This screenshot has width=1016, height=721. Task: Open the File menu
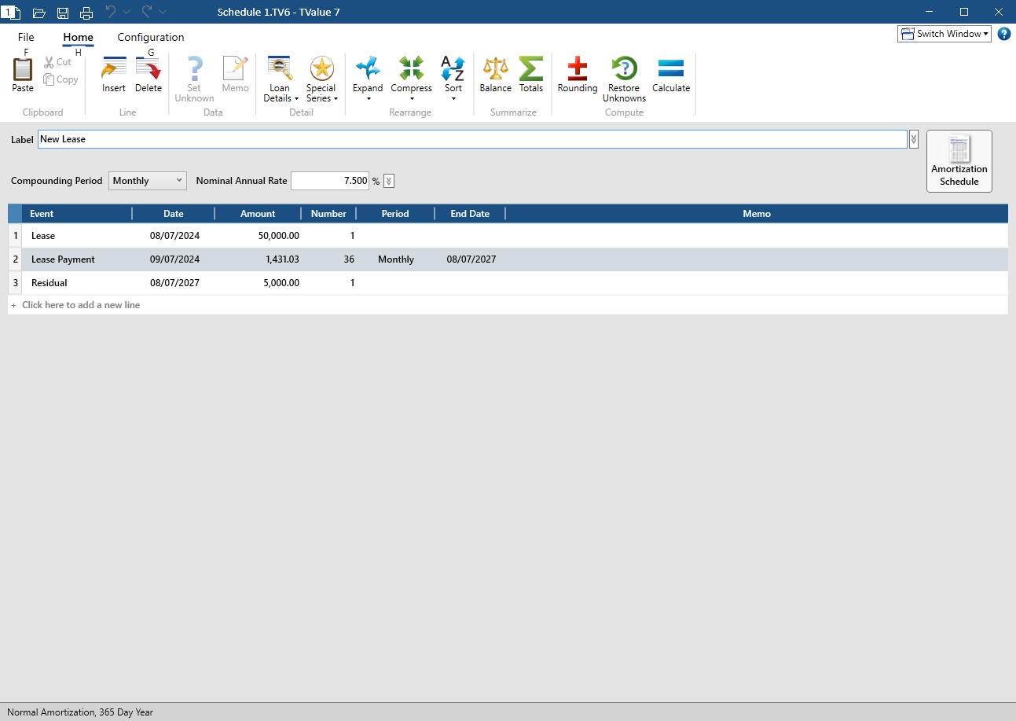(x=26, y=37)
